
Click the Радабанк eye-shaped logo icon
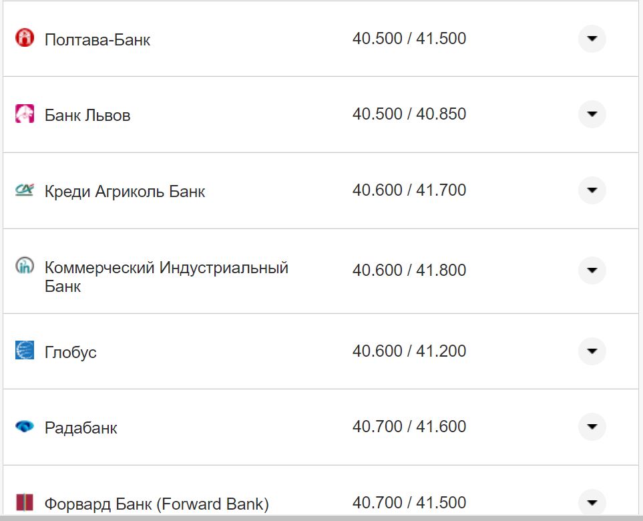[25, 426]
